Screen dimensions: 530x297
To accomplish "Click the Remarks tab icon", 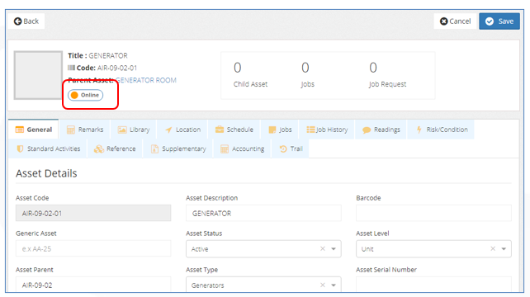I will click(x=71, y=130).
